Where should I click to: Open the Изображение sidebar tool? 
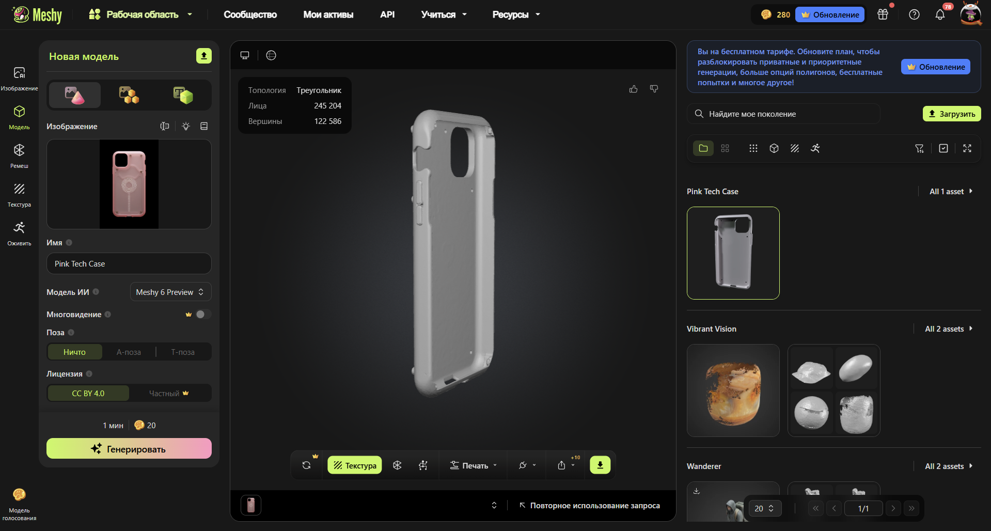(x=19, y=79)
